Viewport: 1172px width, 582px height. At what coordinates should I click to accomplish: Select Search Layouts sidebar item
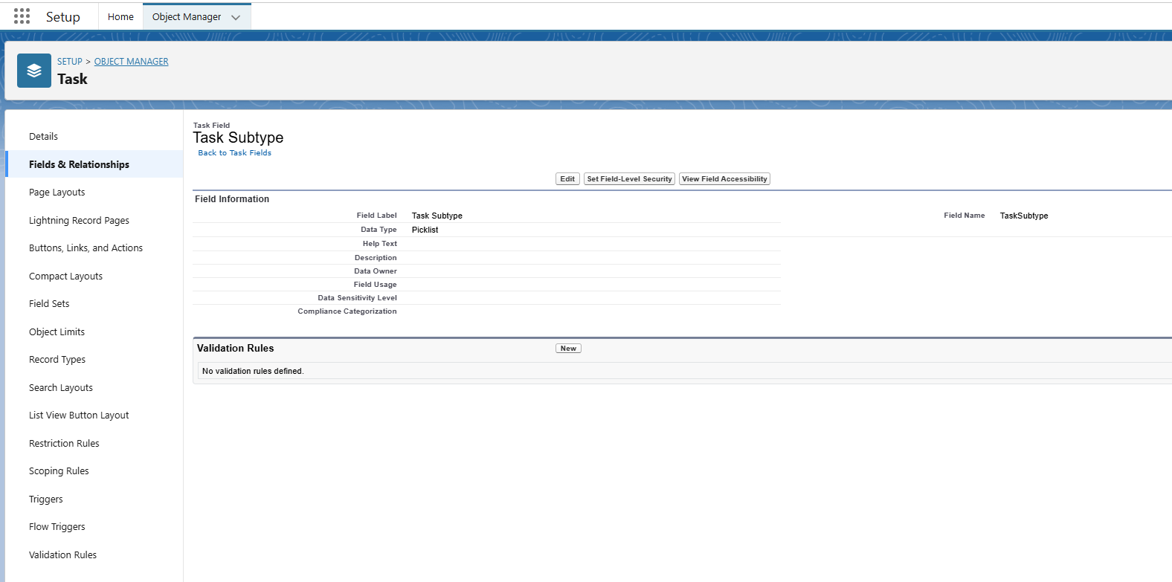(x=61, y=388)
